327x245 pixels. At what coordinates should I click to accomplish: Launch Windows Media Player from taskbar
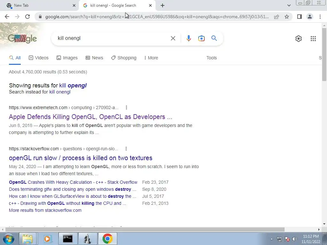click(x=47, y=239)
